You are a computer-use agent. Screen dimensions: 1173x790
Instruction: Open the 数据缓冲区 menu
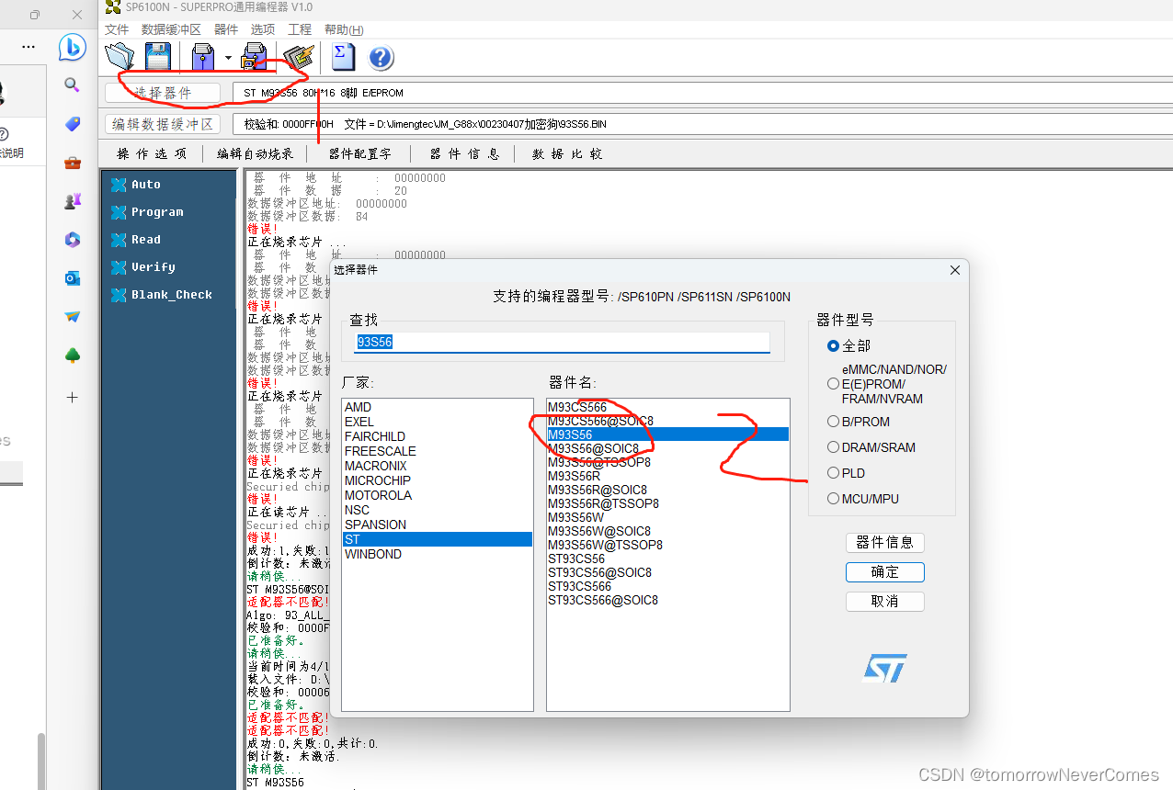tap(171, 29)
